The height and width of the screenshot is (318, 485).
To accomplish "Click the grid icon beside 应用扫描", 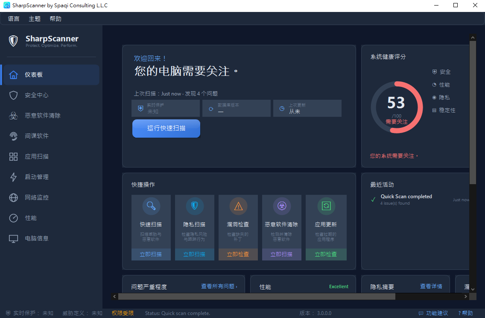I will pyautogui.click(x=13, y=156).
